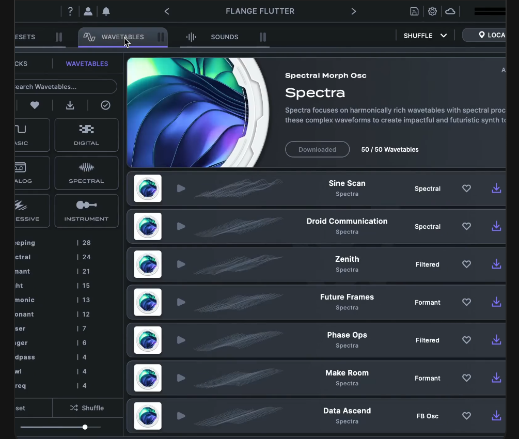This screenshot has height=439, width=519.
Task: Switch to the PACKS sub-tab
Action: (22, 64)
